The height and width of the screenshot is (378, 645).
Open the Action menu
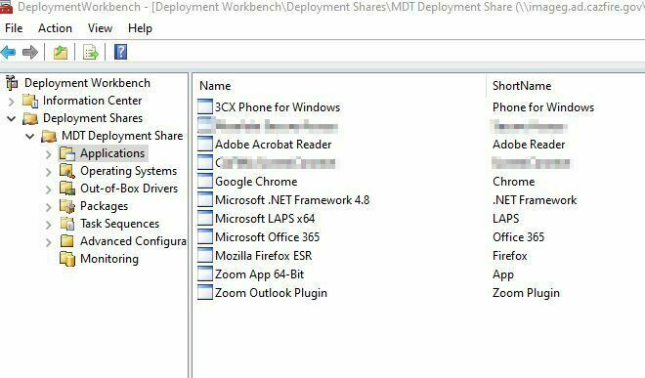click(x=55, y=28)
